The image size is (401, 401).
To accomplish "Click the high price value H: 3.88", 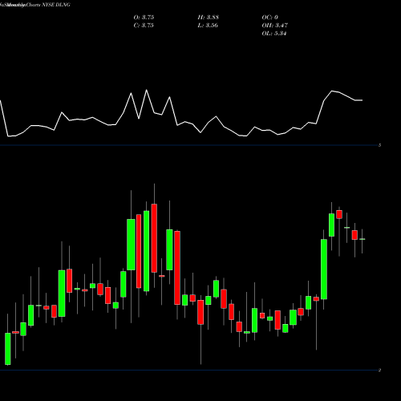I will pos(209,18).
